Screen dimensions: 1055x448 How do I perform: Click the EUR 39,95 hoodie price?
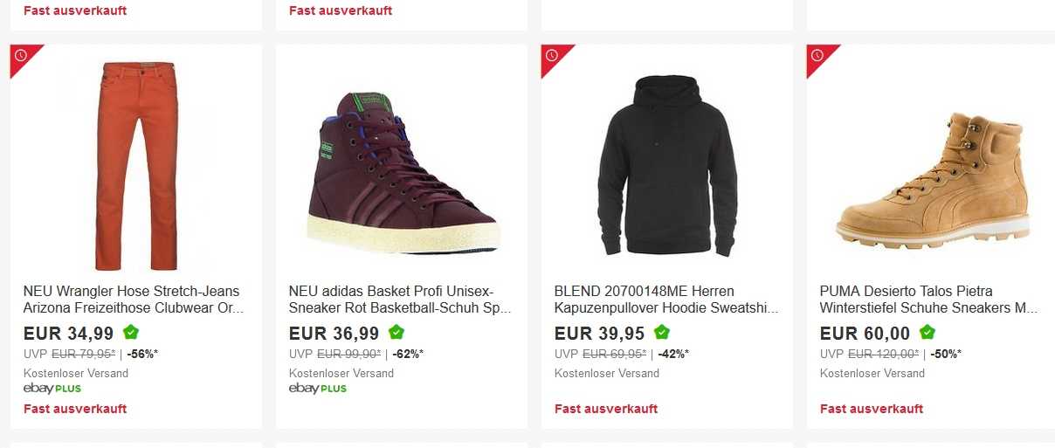point(599,334)
